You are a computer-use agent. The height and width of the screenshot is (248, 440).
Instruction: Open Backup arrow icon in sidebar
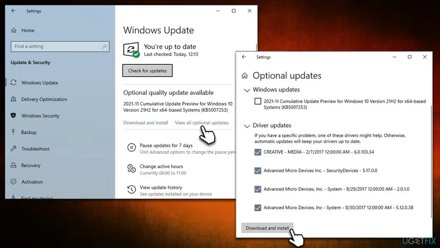click(13, 132)
